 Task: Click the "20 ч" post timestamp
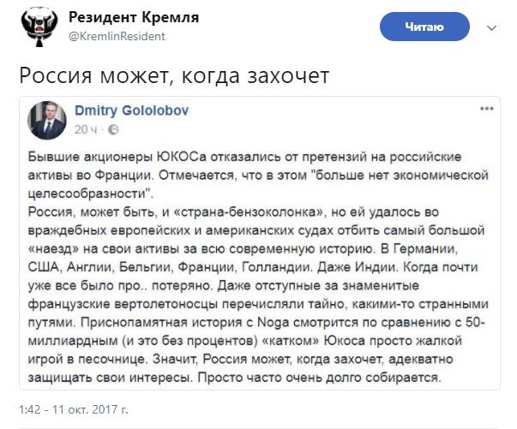[x=87, y=129]
